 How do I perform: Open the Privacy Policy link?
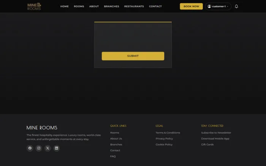pos(164,139)
